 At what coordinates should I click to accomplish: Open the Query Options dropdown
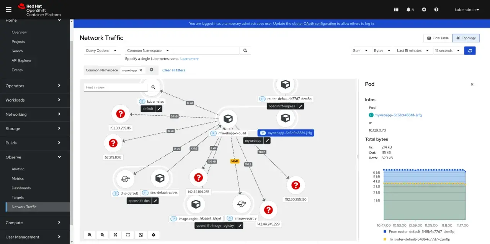[x=101, y=50]
